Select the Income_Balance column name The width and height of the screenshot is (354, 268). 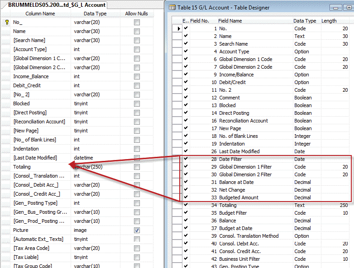point(31,76)
